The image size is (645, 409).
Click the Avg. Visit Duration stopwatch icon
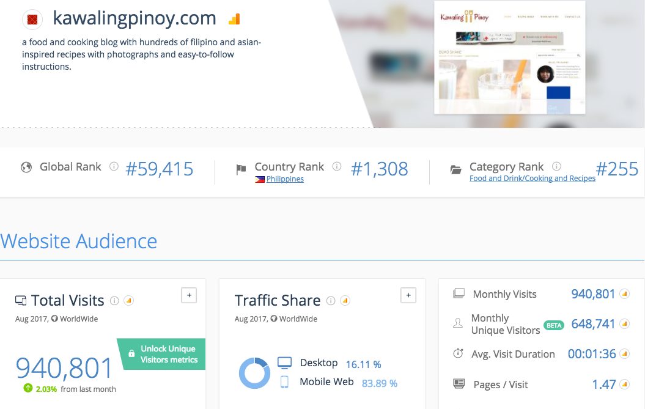click(458, 353)
